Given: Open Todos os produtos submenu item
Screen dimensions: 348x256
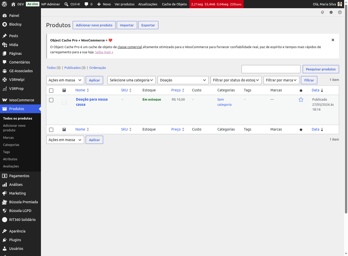Looking at the screenshot, I should [x=18, y=119].
